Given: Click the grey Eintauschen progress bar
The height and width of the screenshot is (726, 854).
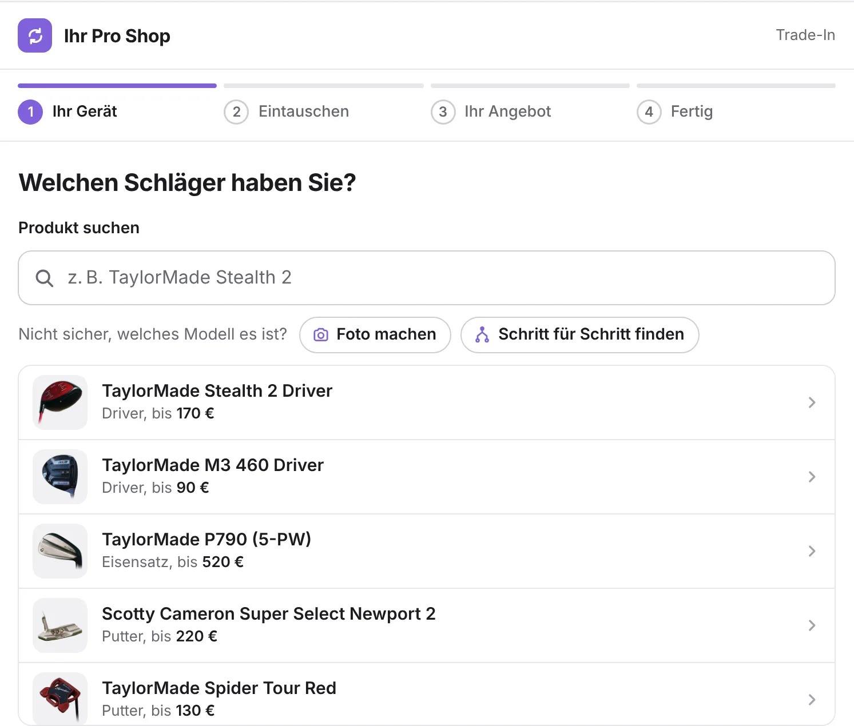Looking at the screenshot, I should pyautogui.click(x=324, y=86).
